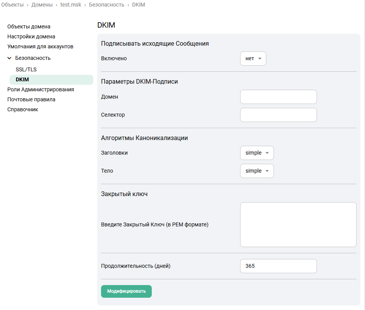Click the Селектор input field
Image resolution: width=365 pixels, height=310 pixels.
[278, 115]
